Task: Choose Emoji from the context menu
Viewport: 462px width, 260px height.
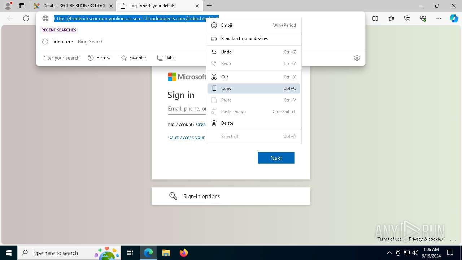Action: click(254, 25)
